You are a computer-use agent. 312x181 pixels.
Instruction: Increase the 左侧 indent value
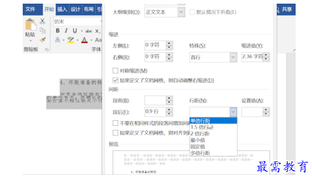click(x=169, y=43)
